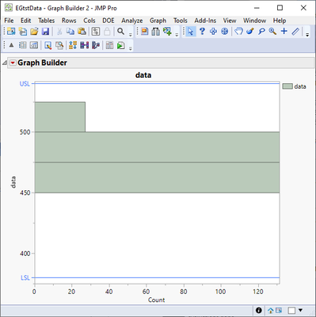Select the Grabber hand tool
Screen dimensions: 316x317
point(238,31)
